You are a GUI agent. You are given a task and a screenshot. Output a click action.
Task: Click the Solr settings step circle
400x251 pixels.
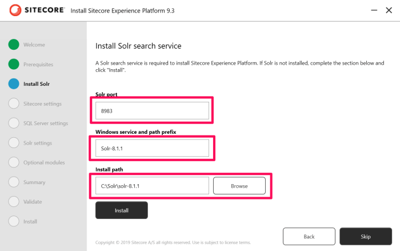(x=14, y=143)
